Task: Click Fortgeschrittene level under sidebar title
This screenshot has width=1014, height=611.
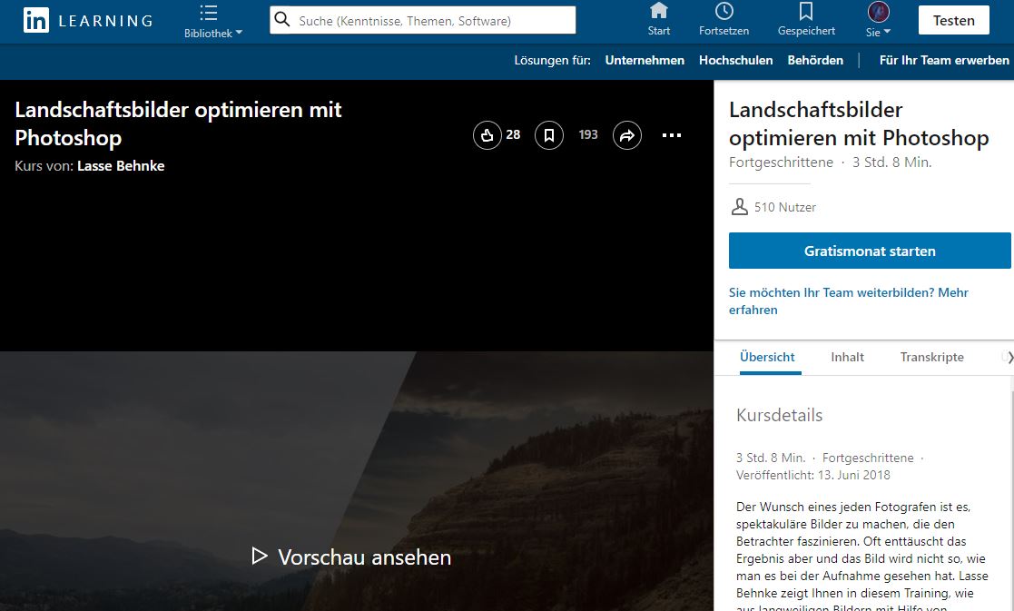Action: (781, 163)
